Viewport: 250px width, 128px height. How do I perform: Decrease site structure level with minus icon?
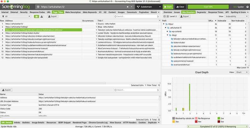click(x=164, y=16)
